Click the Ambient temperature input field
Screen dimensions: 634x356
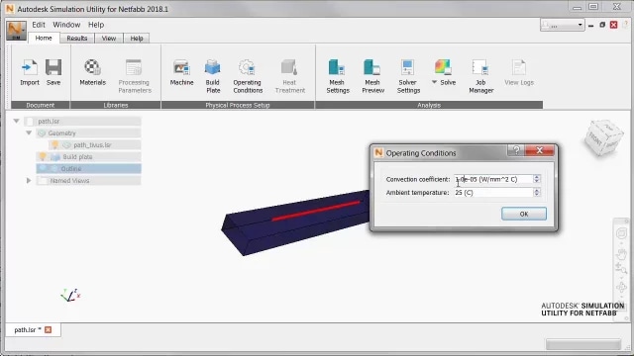click(493, 193)
